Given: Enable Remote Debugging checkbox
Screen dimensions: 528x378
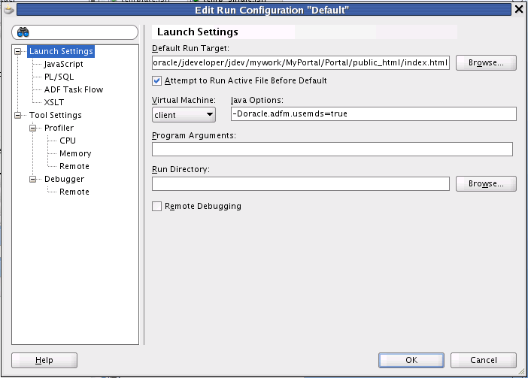Looking at the screenshot, I should coord(156,206).
